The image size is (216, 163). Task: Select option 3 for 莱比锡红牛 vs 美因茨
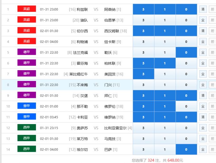(x=143, y=74)
